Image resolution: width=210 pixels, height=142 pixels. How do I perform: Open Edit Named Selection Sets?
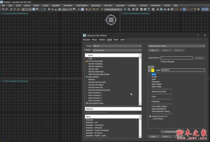click(x=102, y=9)
